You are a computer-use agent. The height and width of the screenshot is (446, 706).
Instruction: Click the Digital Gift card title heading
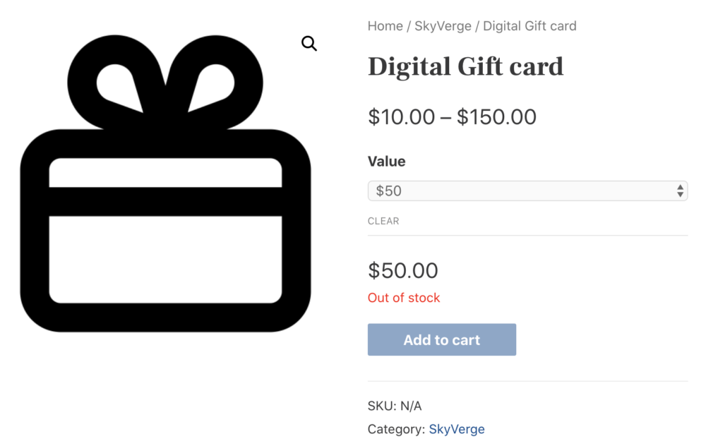(465, 66)
